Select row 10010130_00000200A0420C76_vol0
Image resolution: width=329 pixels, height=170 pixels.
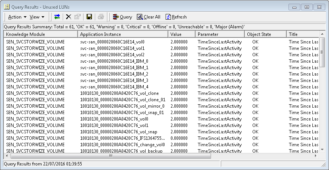pyautogui.click(x=161, y=119)
